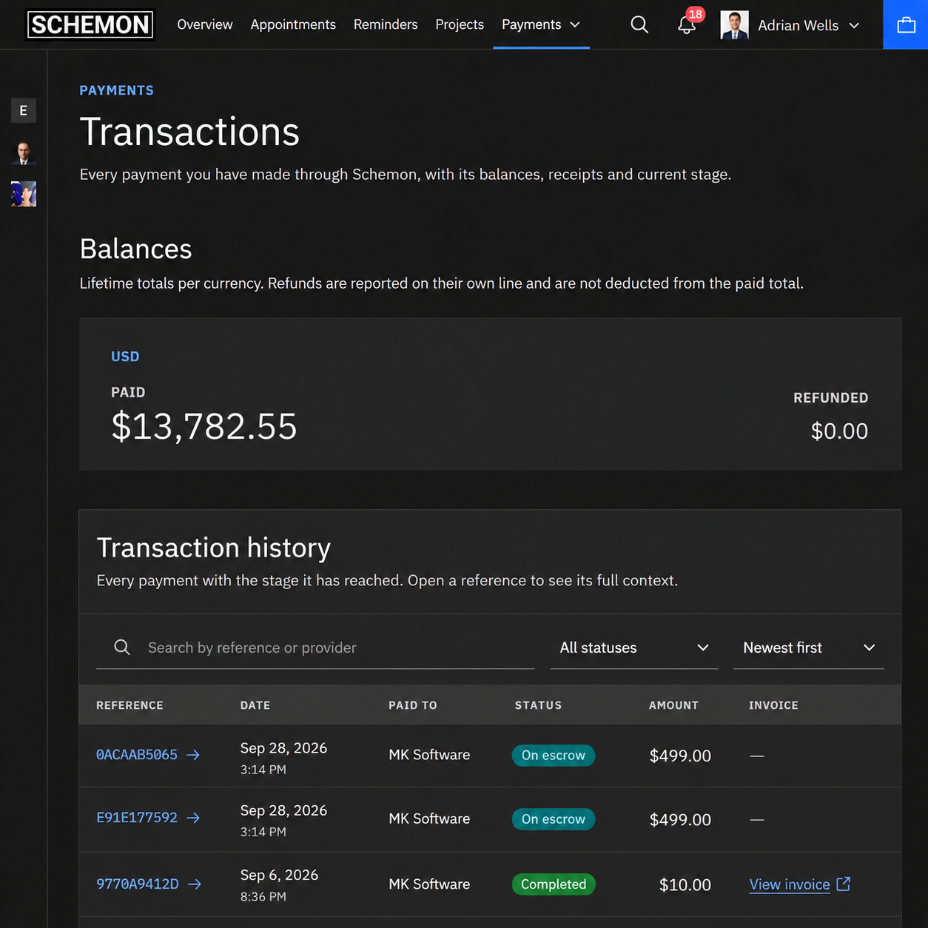The image size is (928, 928).
Task: Expand the Payments navigation menu
Action: [x=541, y=24]
